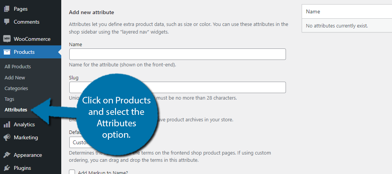Click the Marketing megaphone icon
The image size is (392, 174).
click(7, 138)
